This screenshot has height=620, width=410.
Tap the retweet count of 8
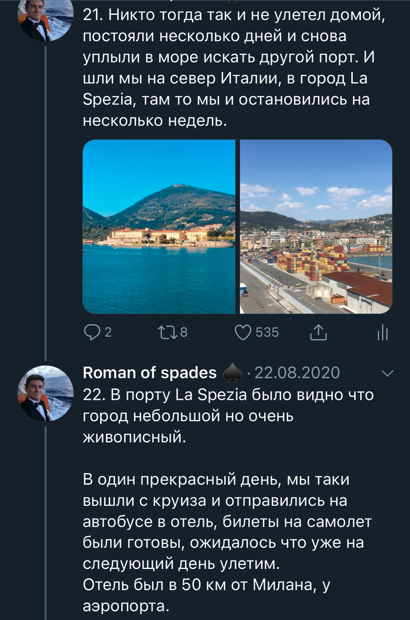coord(183,332)
